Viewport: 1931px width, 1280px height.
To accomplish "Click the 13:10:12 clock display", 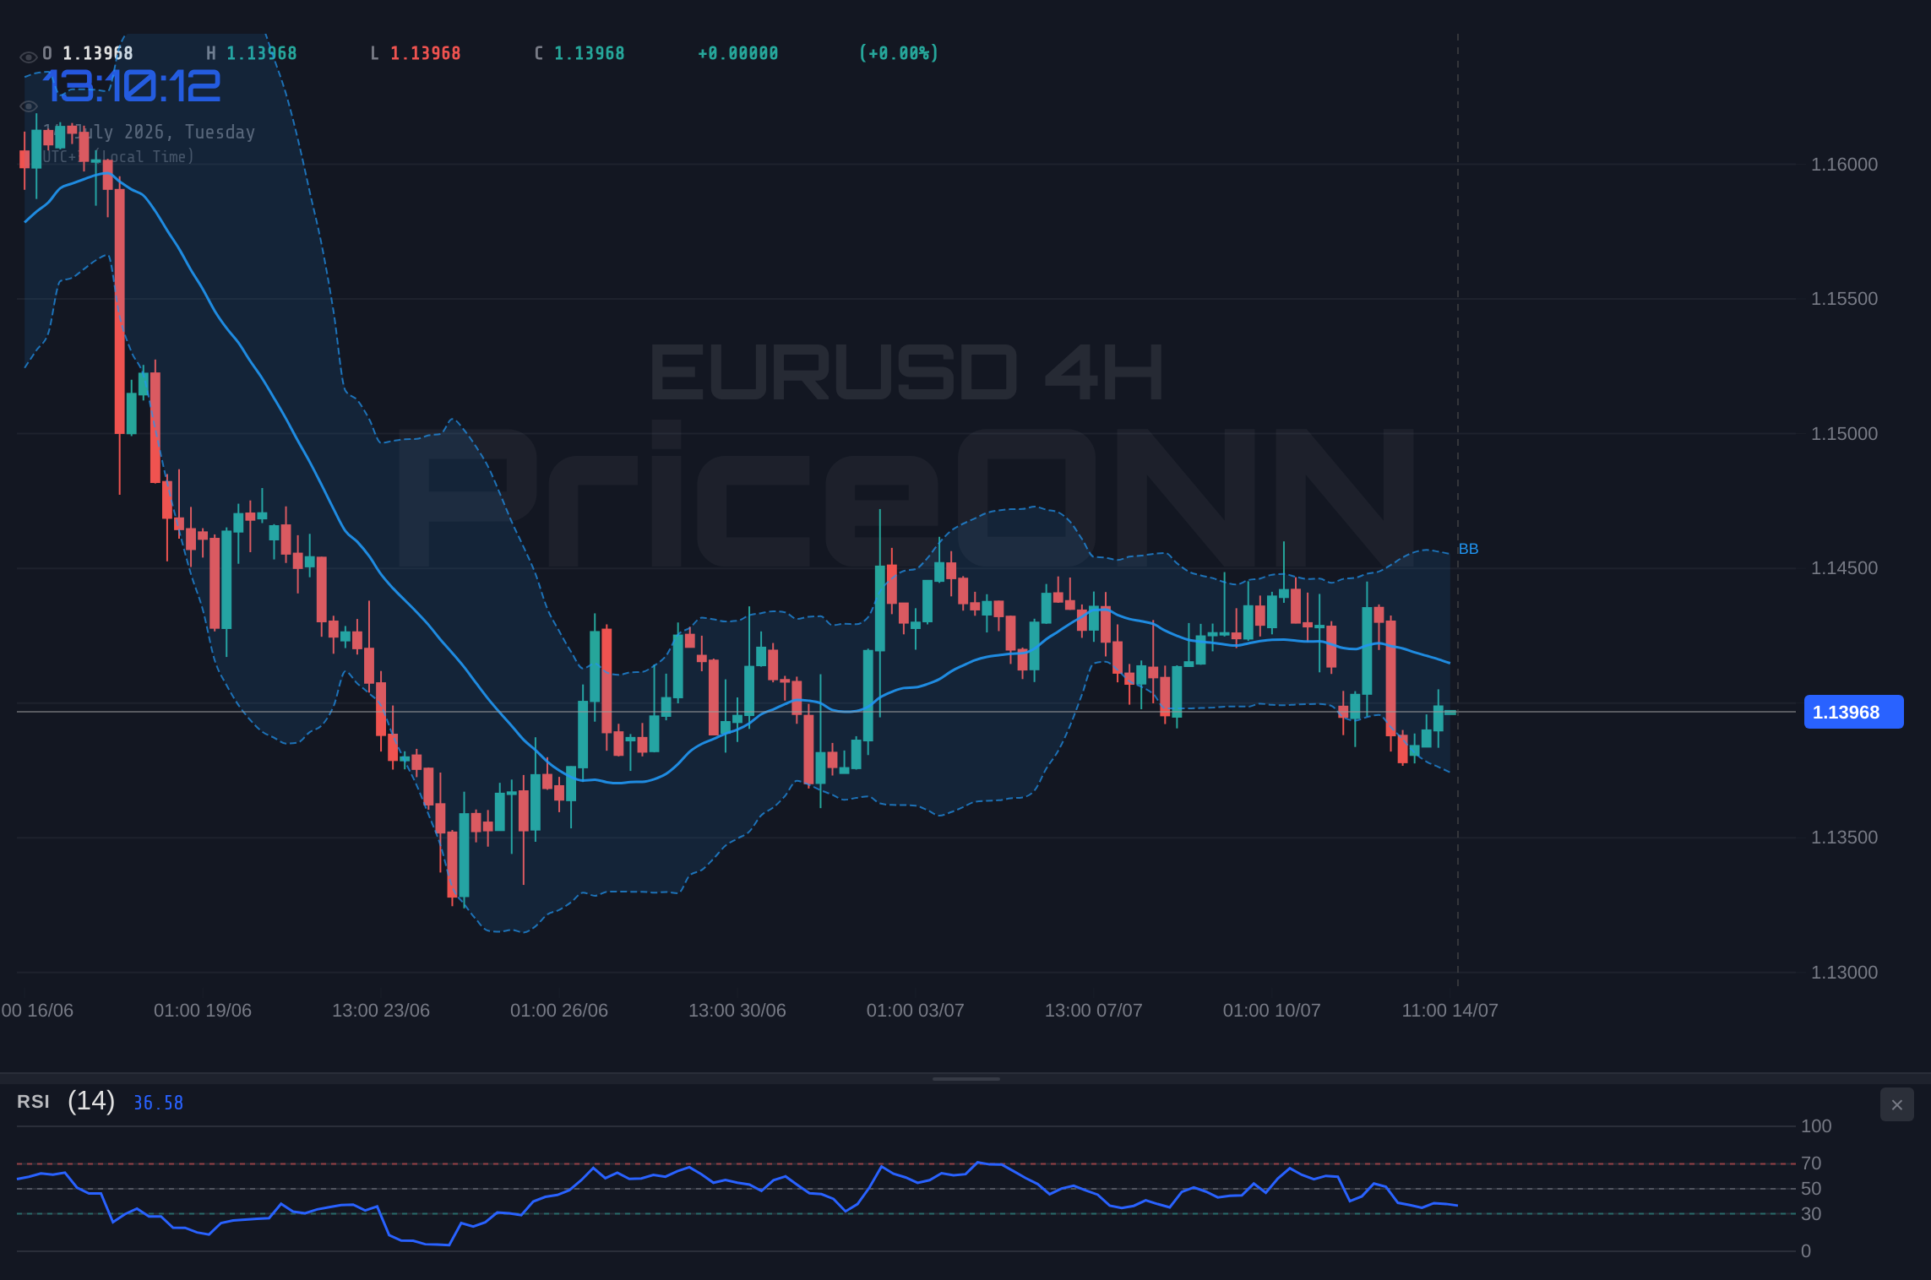I will coord(133,86).
